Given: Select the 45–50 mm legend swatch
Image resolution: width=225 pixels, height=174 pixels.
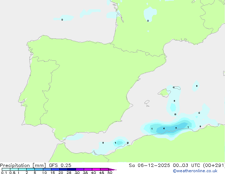Looking at the screenshot, I should pos(104,169).
